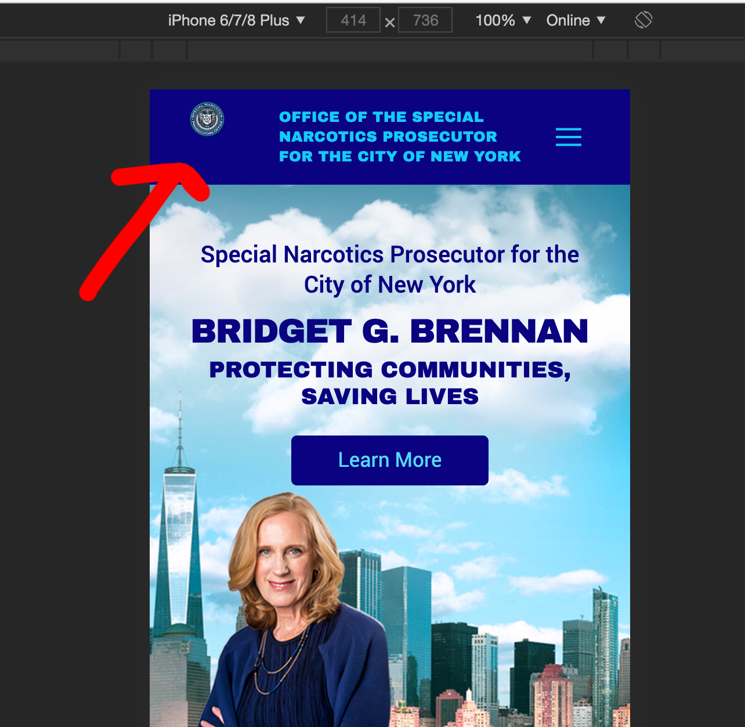Image resolution: width=745 pixels, height=727 pixels.
Task: Open the iPhone 6/7/8 Plus device dropdown
Action: pos(236,20)
